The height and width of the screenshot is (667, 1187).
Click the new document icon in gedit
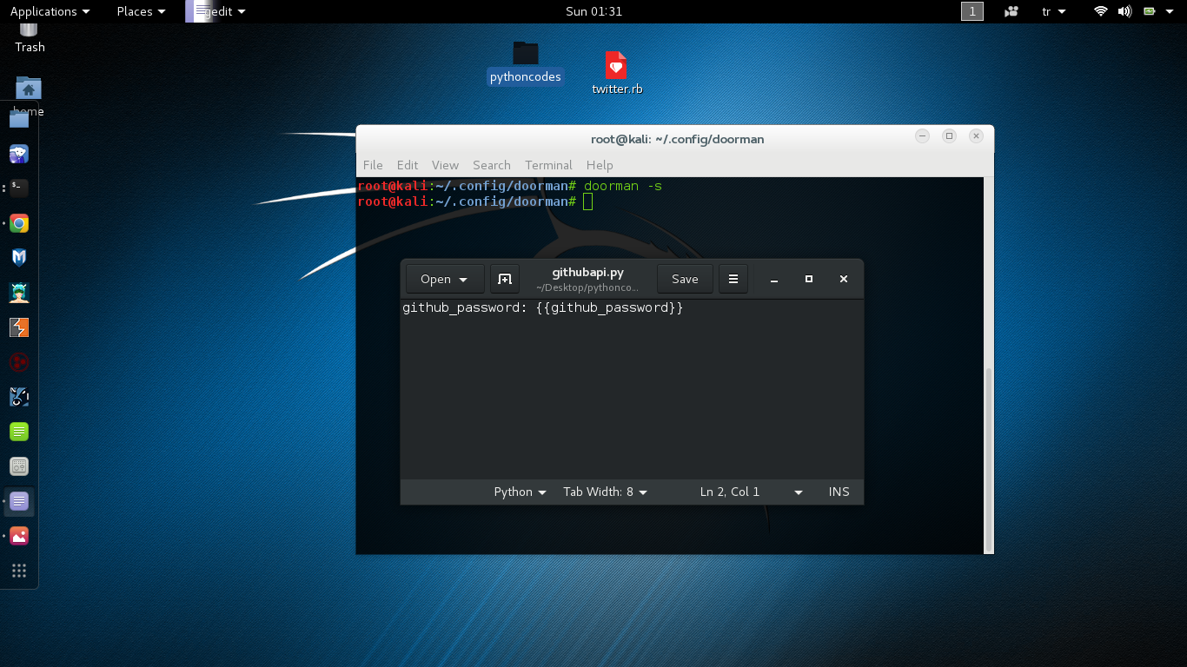point(504,279)
